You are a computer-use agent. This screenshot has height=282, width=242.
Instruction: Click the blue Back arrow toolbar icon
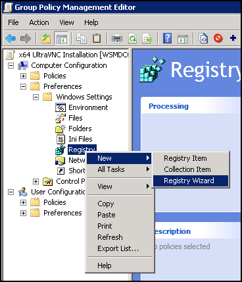click(x=11, y=39)
